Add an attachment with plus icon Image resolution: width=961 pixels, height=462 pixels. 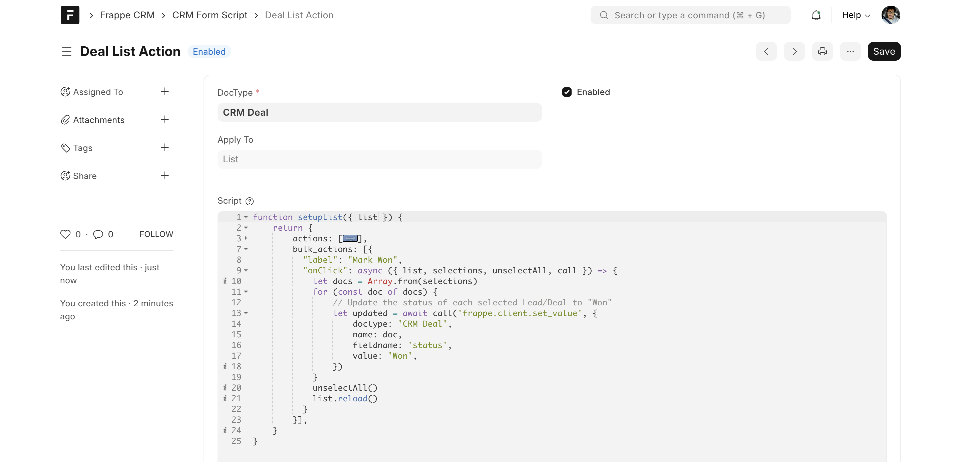tap(165, 120)
